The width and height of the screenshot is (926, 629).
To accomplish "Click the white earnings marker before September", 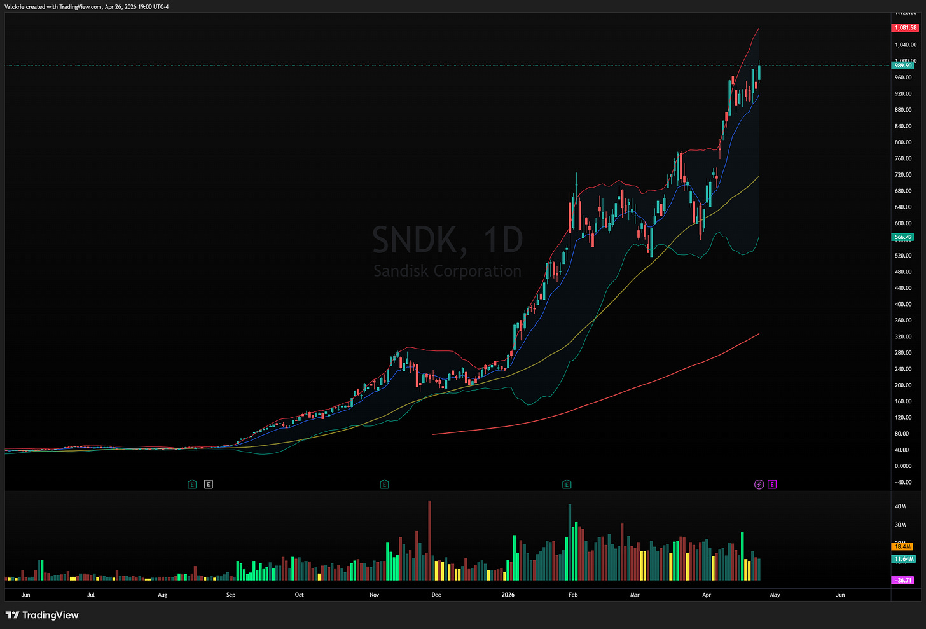I will tap(209, 485).
